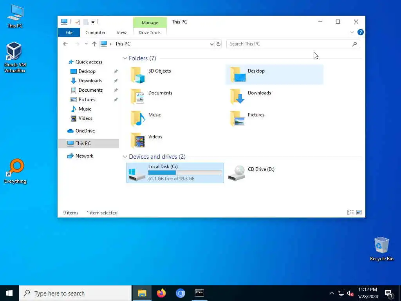Viewport: 401px width, 301px height.
Task: Open Command Prompt from the taskbar
Action: pos(199,293)
